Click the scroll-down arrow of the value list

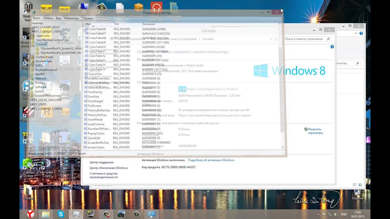point(282,147)
